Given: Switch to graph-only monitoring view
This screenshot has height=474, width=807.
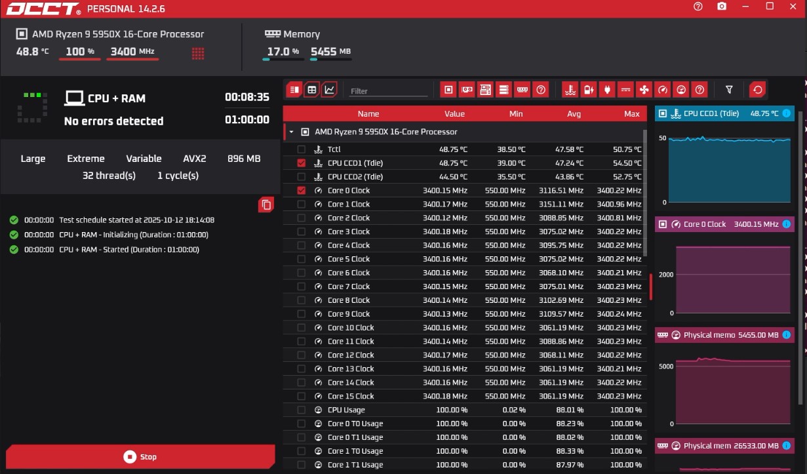Looking at the screenshot, I should click(x=330, y=89).
